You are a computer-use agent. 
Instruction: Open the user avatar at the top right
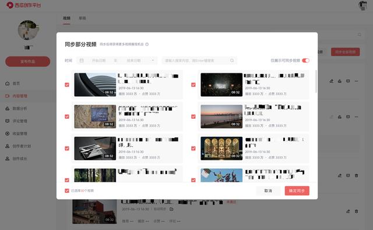[363, 5]
